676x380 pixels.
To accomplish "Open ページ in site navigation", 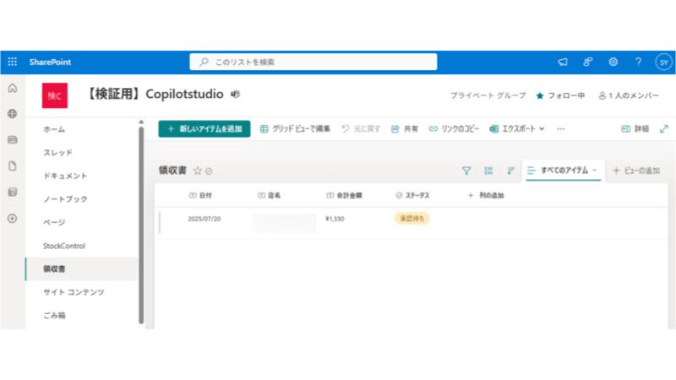I will click(54, 222).
